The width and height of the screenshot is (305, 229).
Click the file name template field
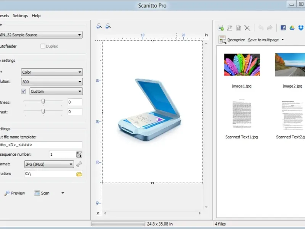tap(41, 145)
